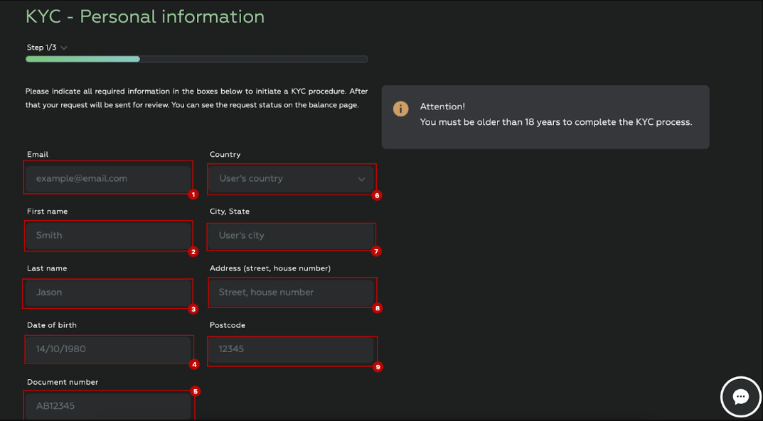
Task: Click into the Postcode field
Action: (292, 349)
